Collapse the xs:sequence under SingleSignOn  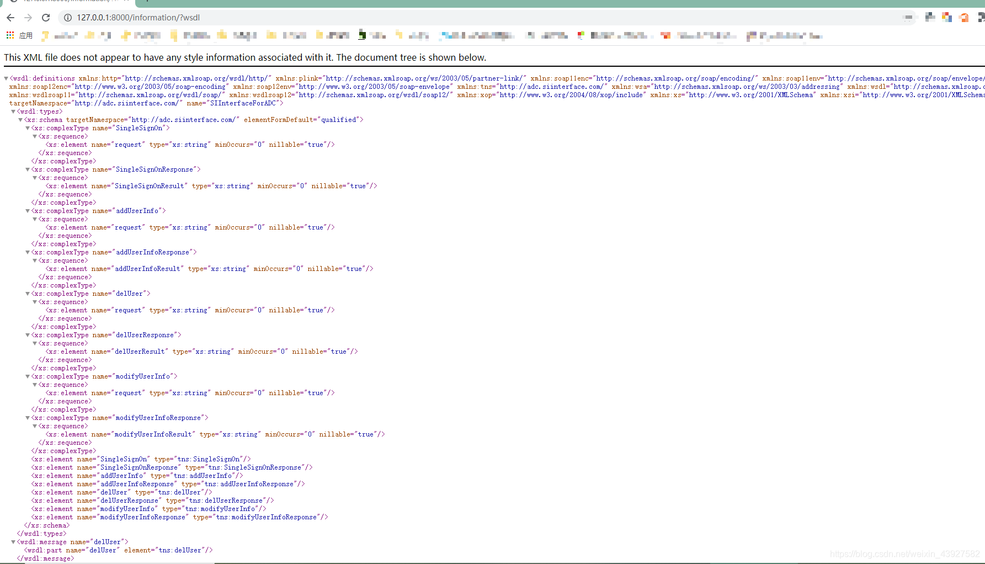tap(35, 136)
